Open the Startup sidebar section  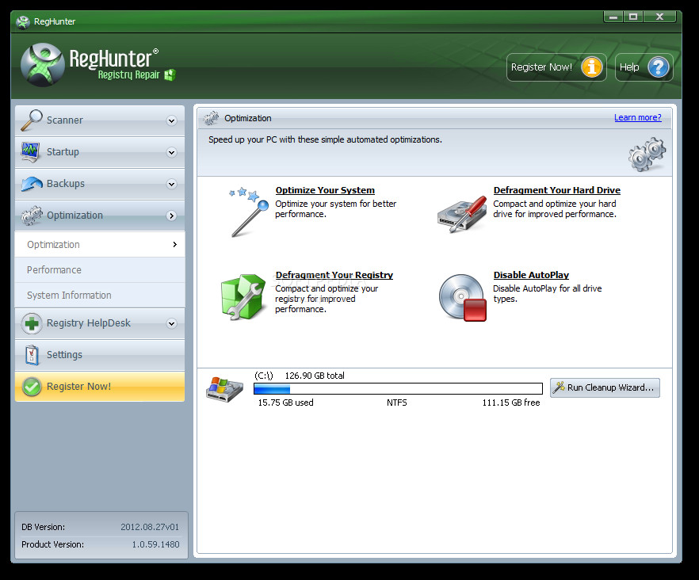[100, 152]
